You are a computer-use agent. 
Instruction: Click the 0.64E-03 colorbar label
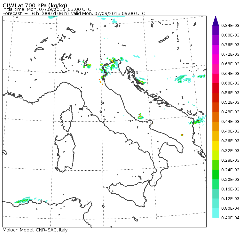[x=230, y=74]
